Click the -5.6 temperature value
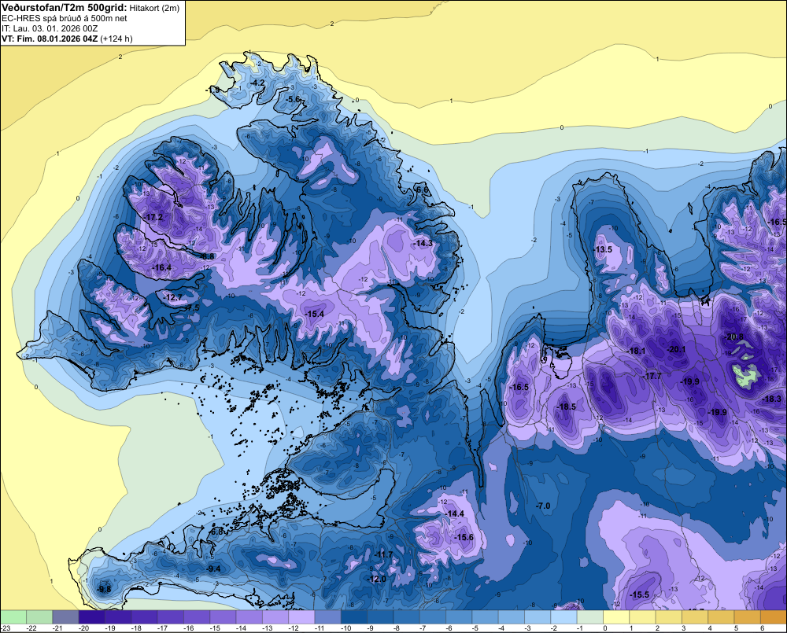Image resolution: width=787 pixels, height=633 pixels. tap(293, 99)
